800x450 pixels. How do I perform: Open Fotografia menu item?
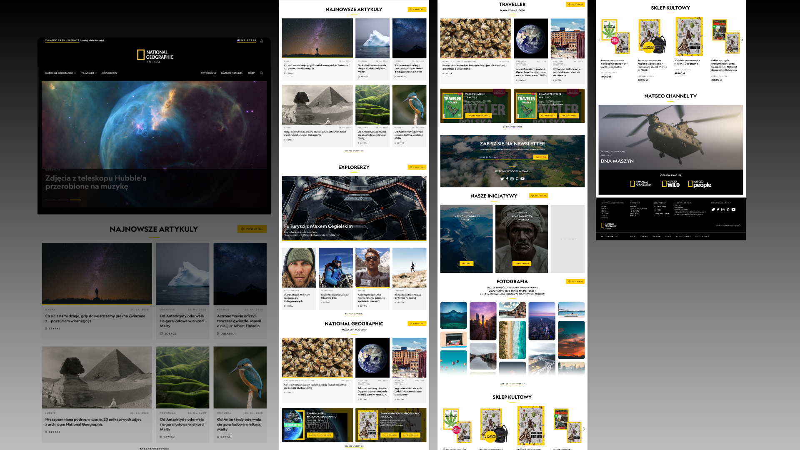click(x=208, y=73)
